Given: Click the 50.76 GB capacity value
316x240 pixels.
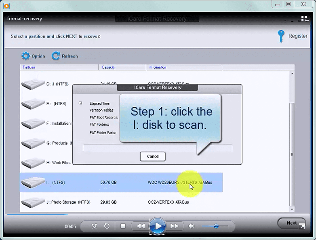Looking at the screenshot, I should (108, 183).
